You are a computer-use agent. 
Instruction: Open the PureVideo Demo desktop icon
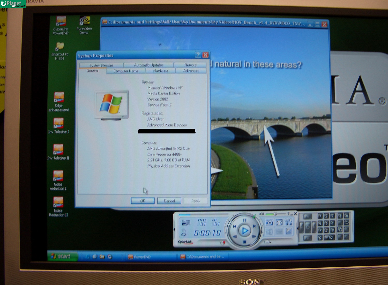click(84, 25)
